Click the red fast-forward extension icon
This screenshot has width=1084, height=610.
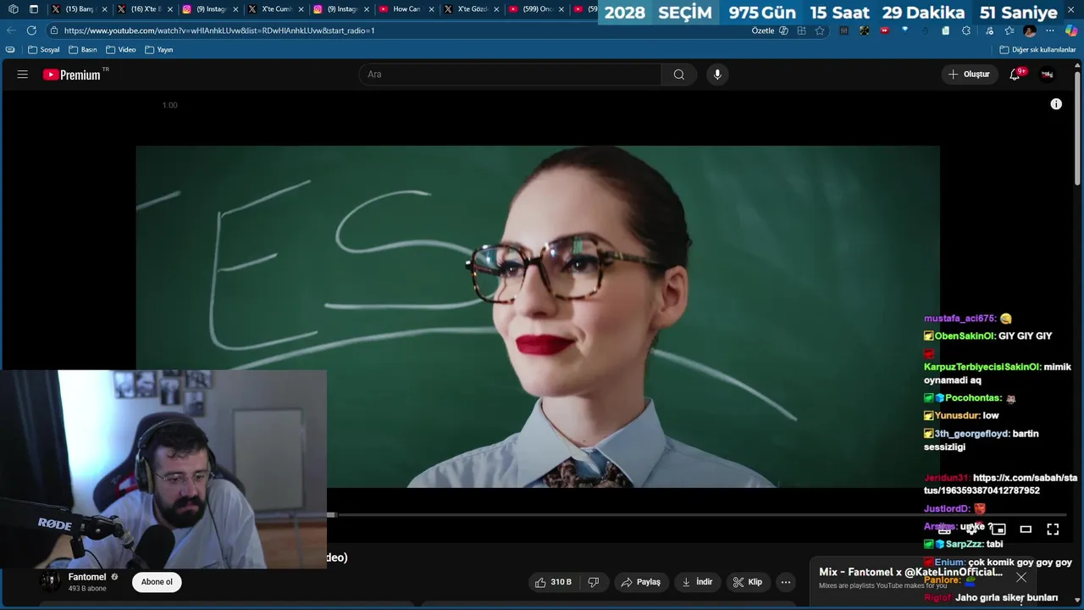pyautogui.click(x=885, y=30)
